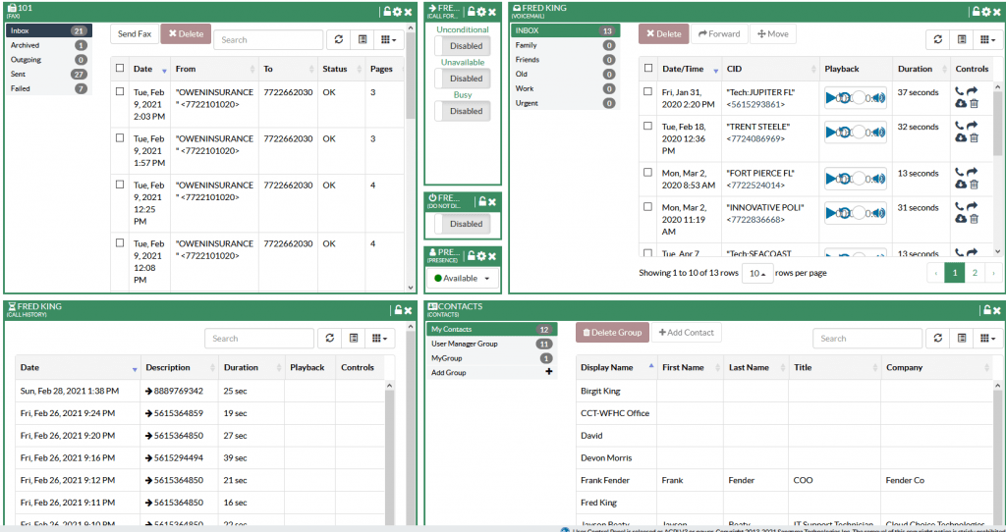Open settings gear of the Presence widget
Screen dimensions: 1006x532
tap(481, 256)
